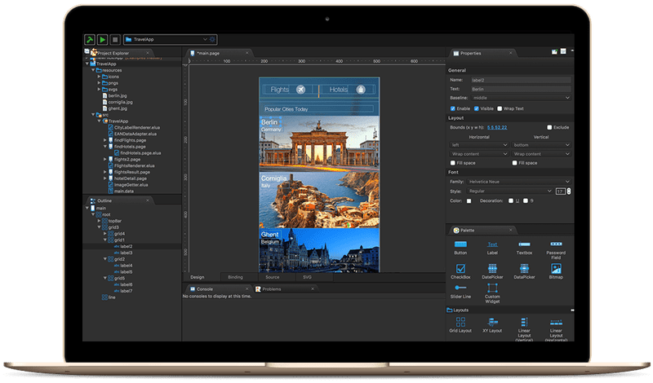This screenshot has height=383, width=653.
Task: Collapse grid3 in the Outline tree
Action: pos(99,227)
